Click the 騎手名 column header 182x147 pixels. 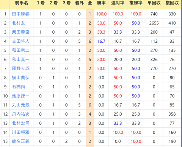pyautogui.click(x=22, y=3)
